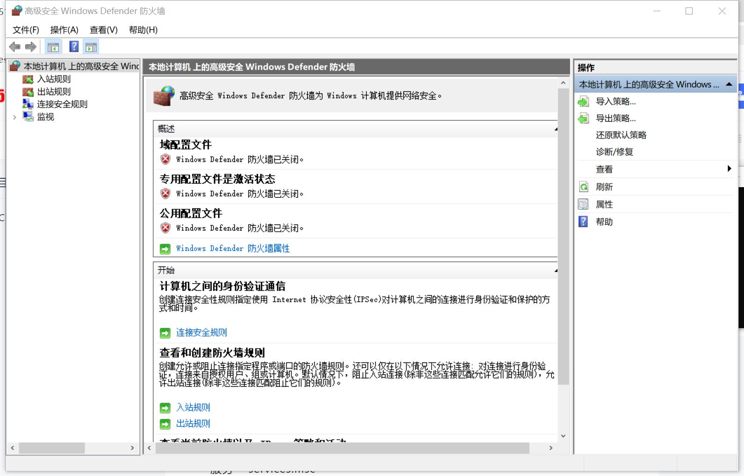Screen dimensions: 744x476
Task: Open the Windows Defender 防火墙属性 link
Action: coord(233,249)
